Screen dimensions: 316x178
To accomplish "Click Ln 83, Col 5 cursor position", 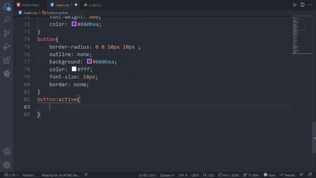I will click(x=147, y=175).
